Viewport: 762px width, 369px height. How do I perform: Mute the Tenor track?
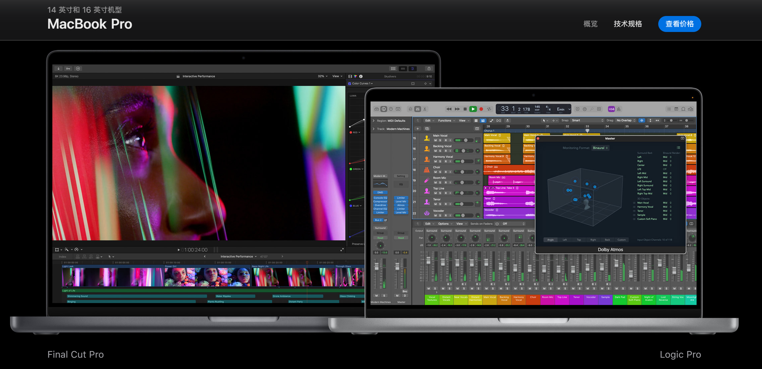click(x=435, y=204)
